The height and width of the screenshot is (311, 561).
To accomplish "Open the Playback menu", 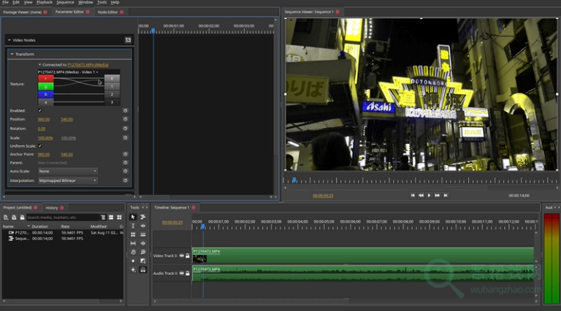I will click(44, 3).
